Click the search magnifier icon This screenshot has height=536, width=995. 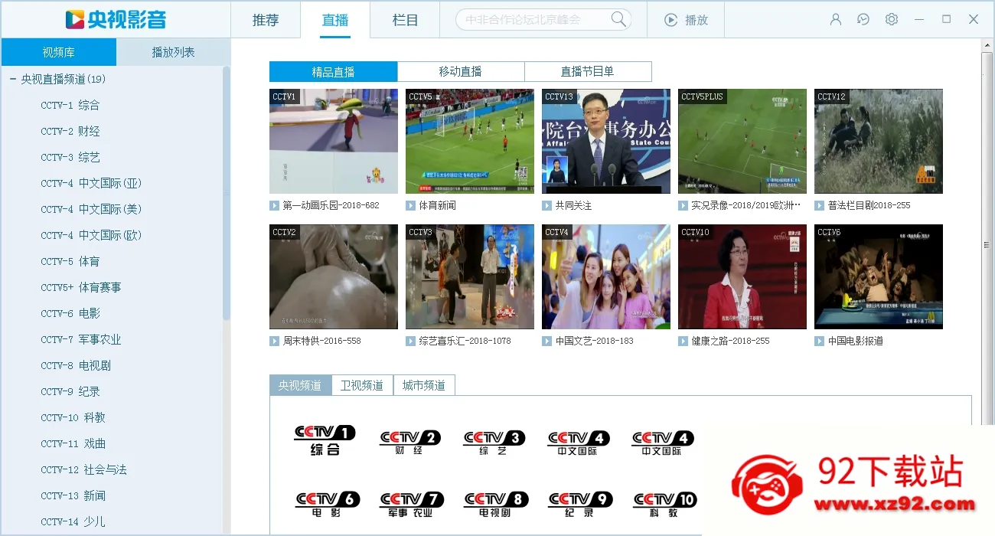coord(618,19)
